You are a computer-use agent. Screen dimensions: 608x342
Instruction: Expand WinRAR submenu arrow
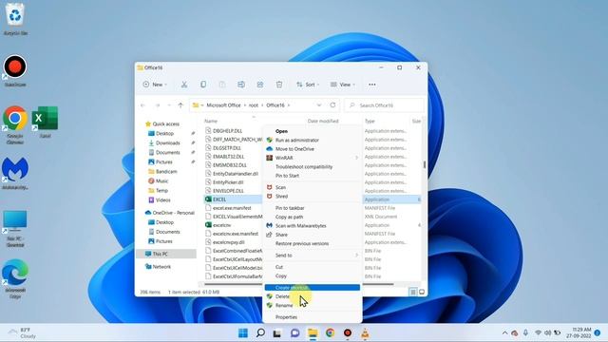pos(356,158)
